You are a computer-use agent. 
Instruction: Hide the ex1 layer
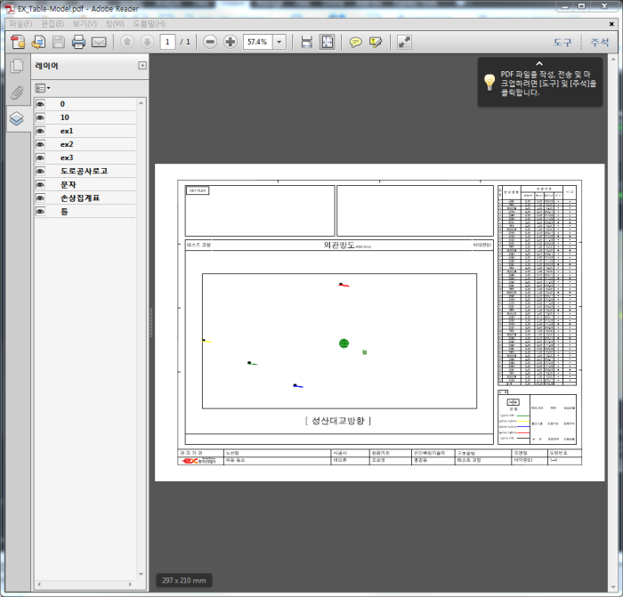[x=40, y=131]
